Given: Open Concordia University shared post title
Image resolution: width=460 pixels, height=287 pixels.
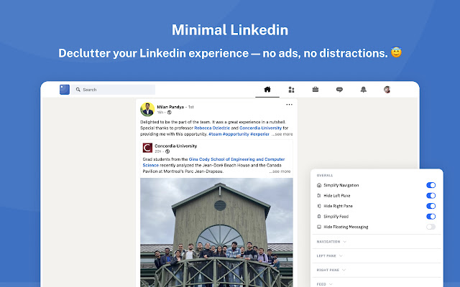Looking at the screenshot, I should 175,146.
